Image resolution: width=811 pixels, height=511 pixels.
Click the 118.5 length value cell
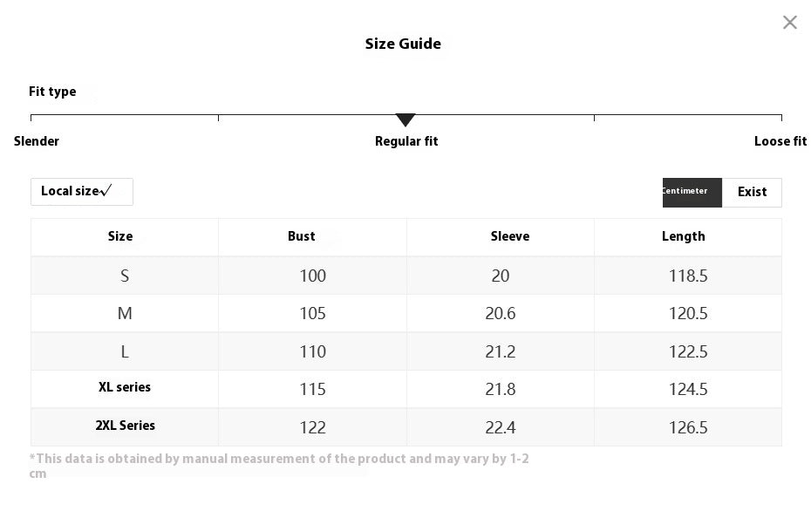coord(688,276)
